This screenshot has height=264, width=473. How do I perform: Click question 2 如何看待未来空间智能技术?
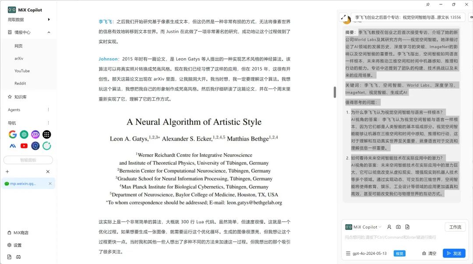tap(397, 158)
